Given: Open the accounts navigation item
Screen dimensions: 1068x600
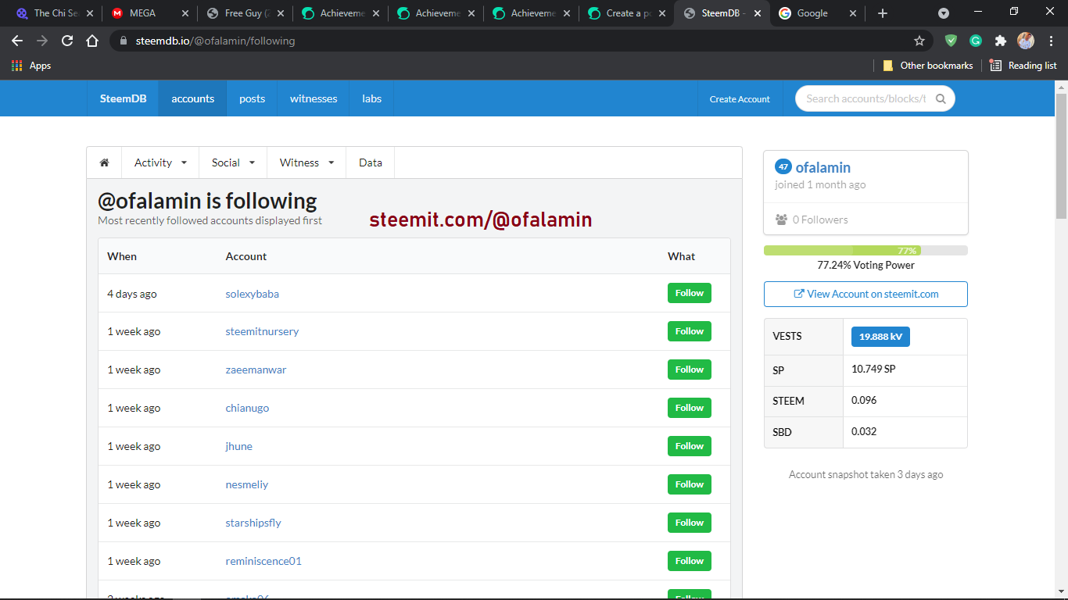Looking at the screenshot, I should click(193, 98).
